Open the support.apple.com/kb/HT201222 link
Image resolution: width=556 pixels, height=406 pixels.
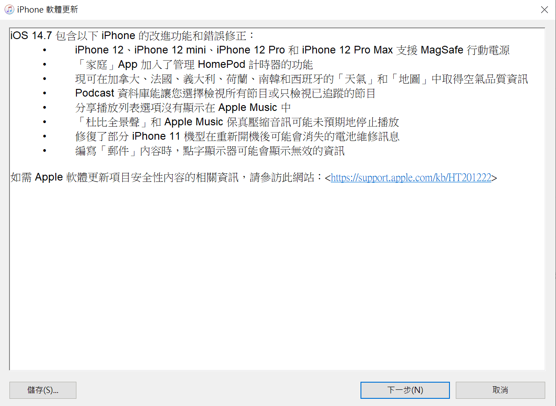(411, 178)
